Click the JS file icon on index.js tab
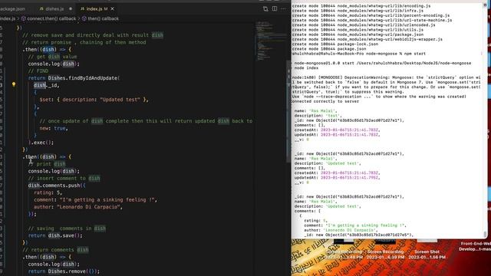This screenshot has width=491, height=276. [x=82, y=9]
